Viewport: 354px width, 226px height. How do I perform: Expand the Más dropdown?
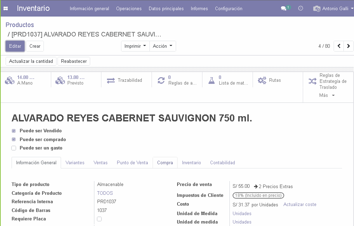click(327, 95)
